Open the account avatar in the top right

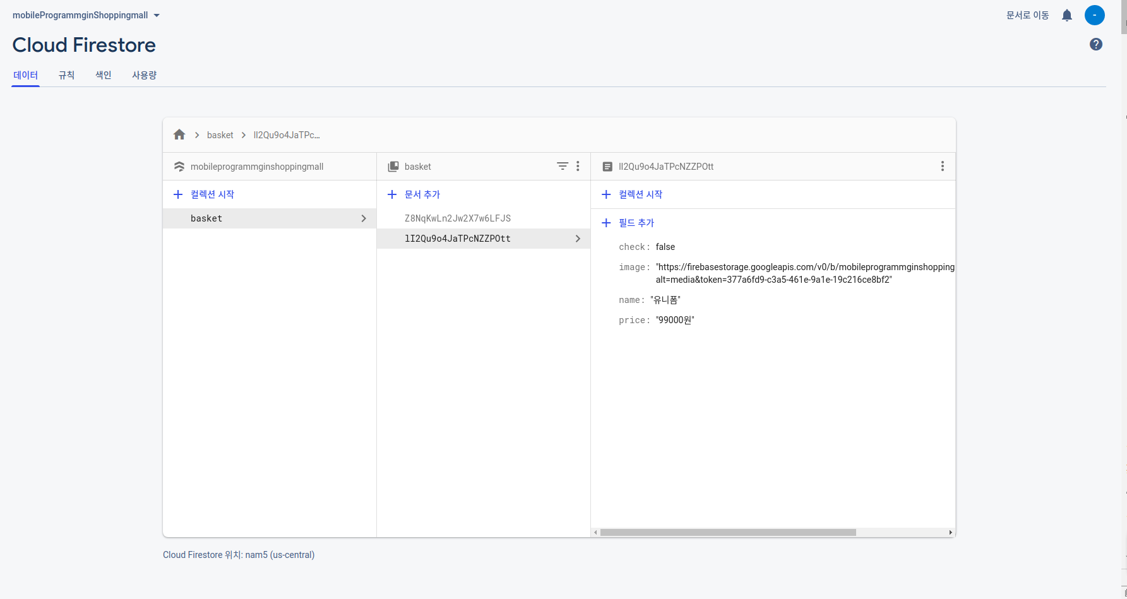pos(1095,15)
